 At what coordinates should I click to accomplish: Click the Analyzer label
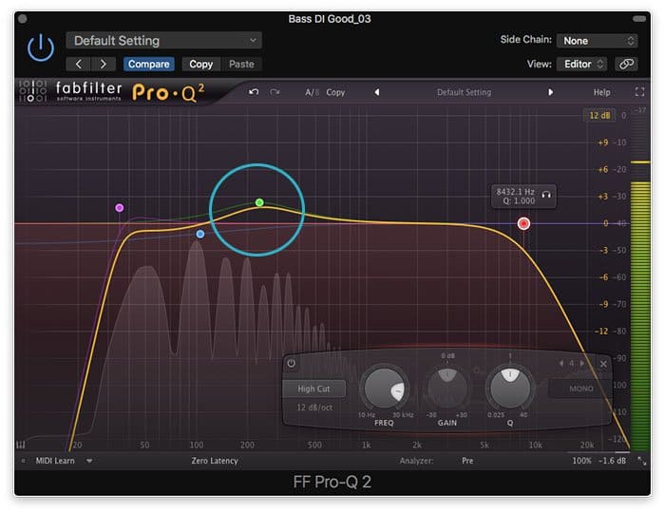point(416,461)
